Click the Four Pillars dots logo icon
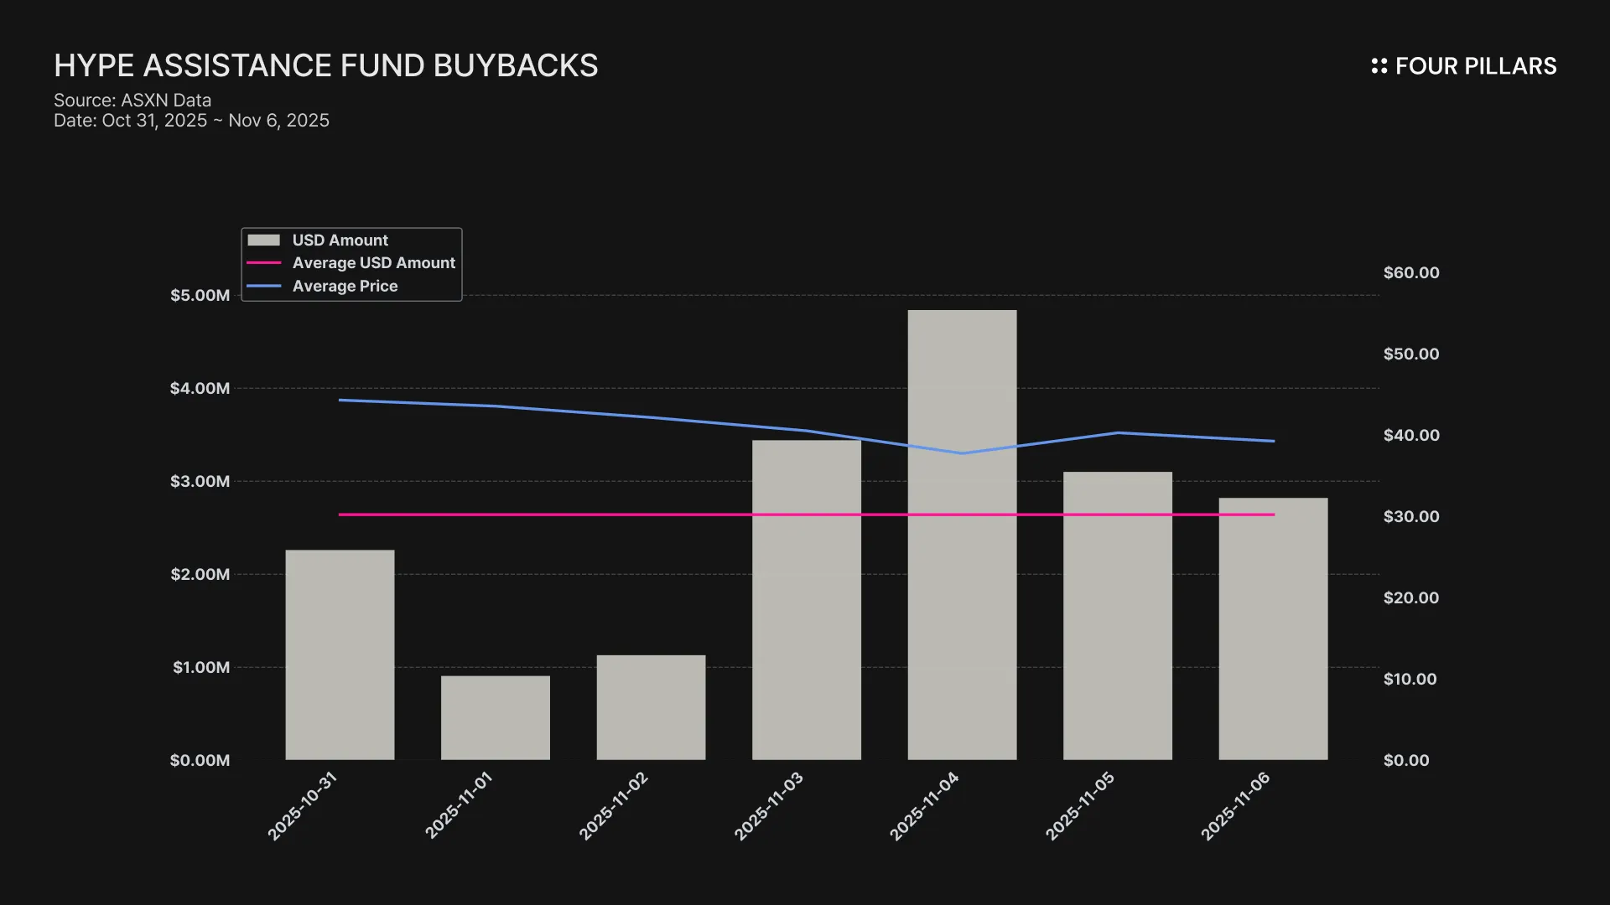The image size is (1610, 905). click(1379, 66)
